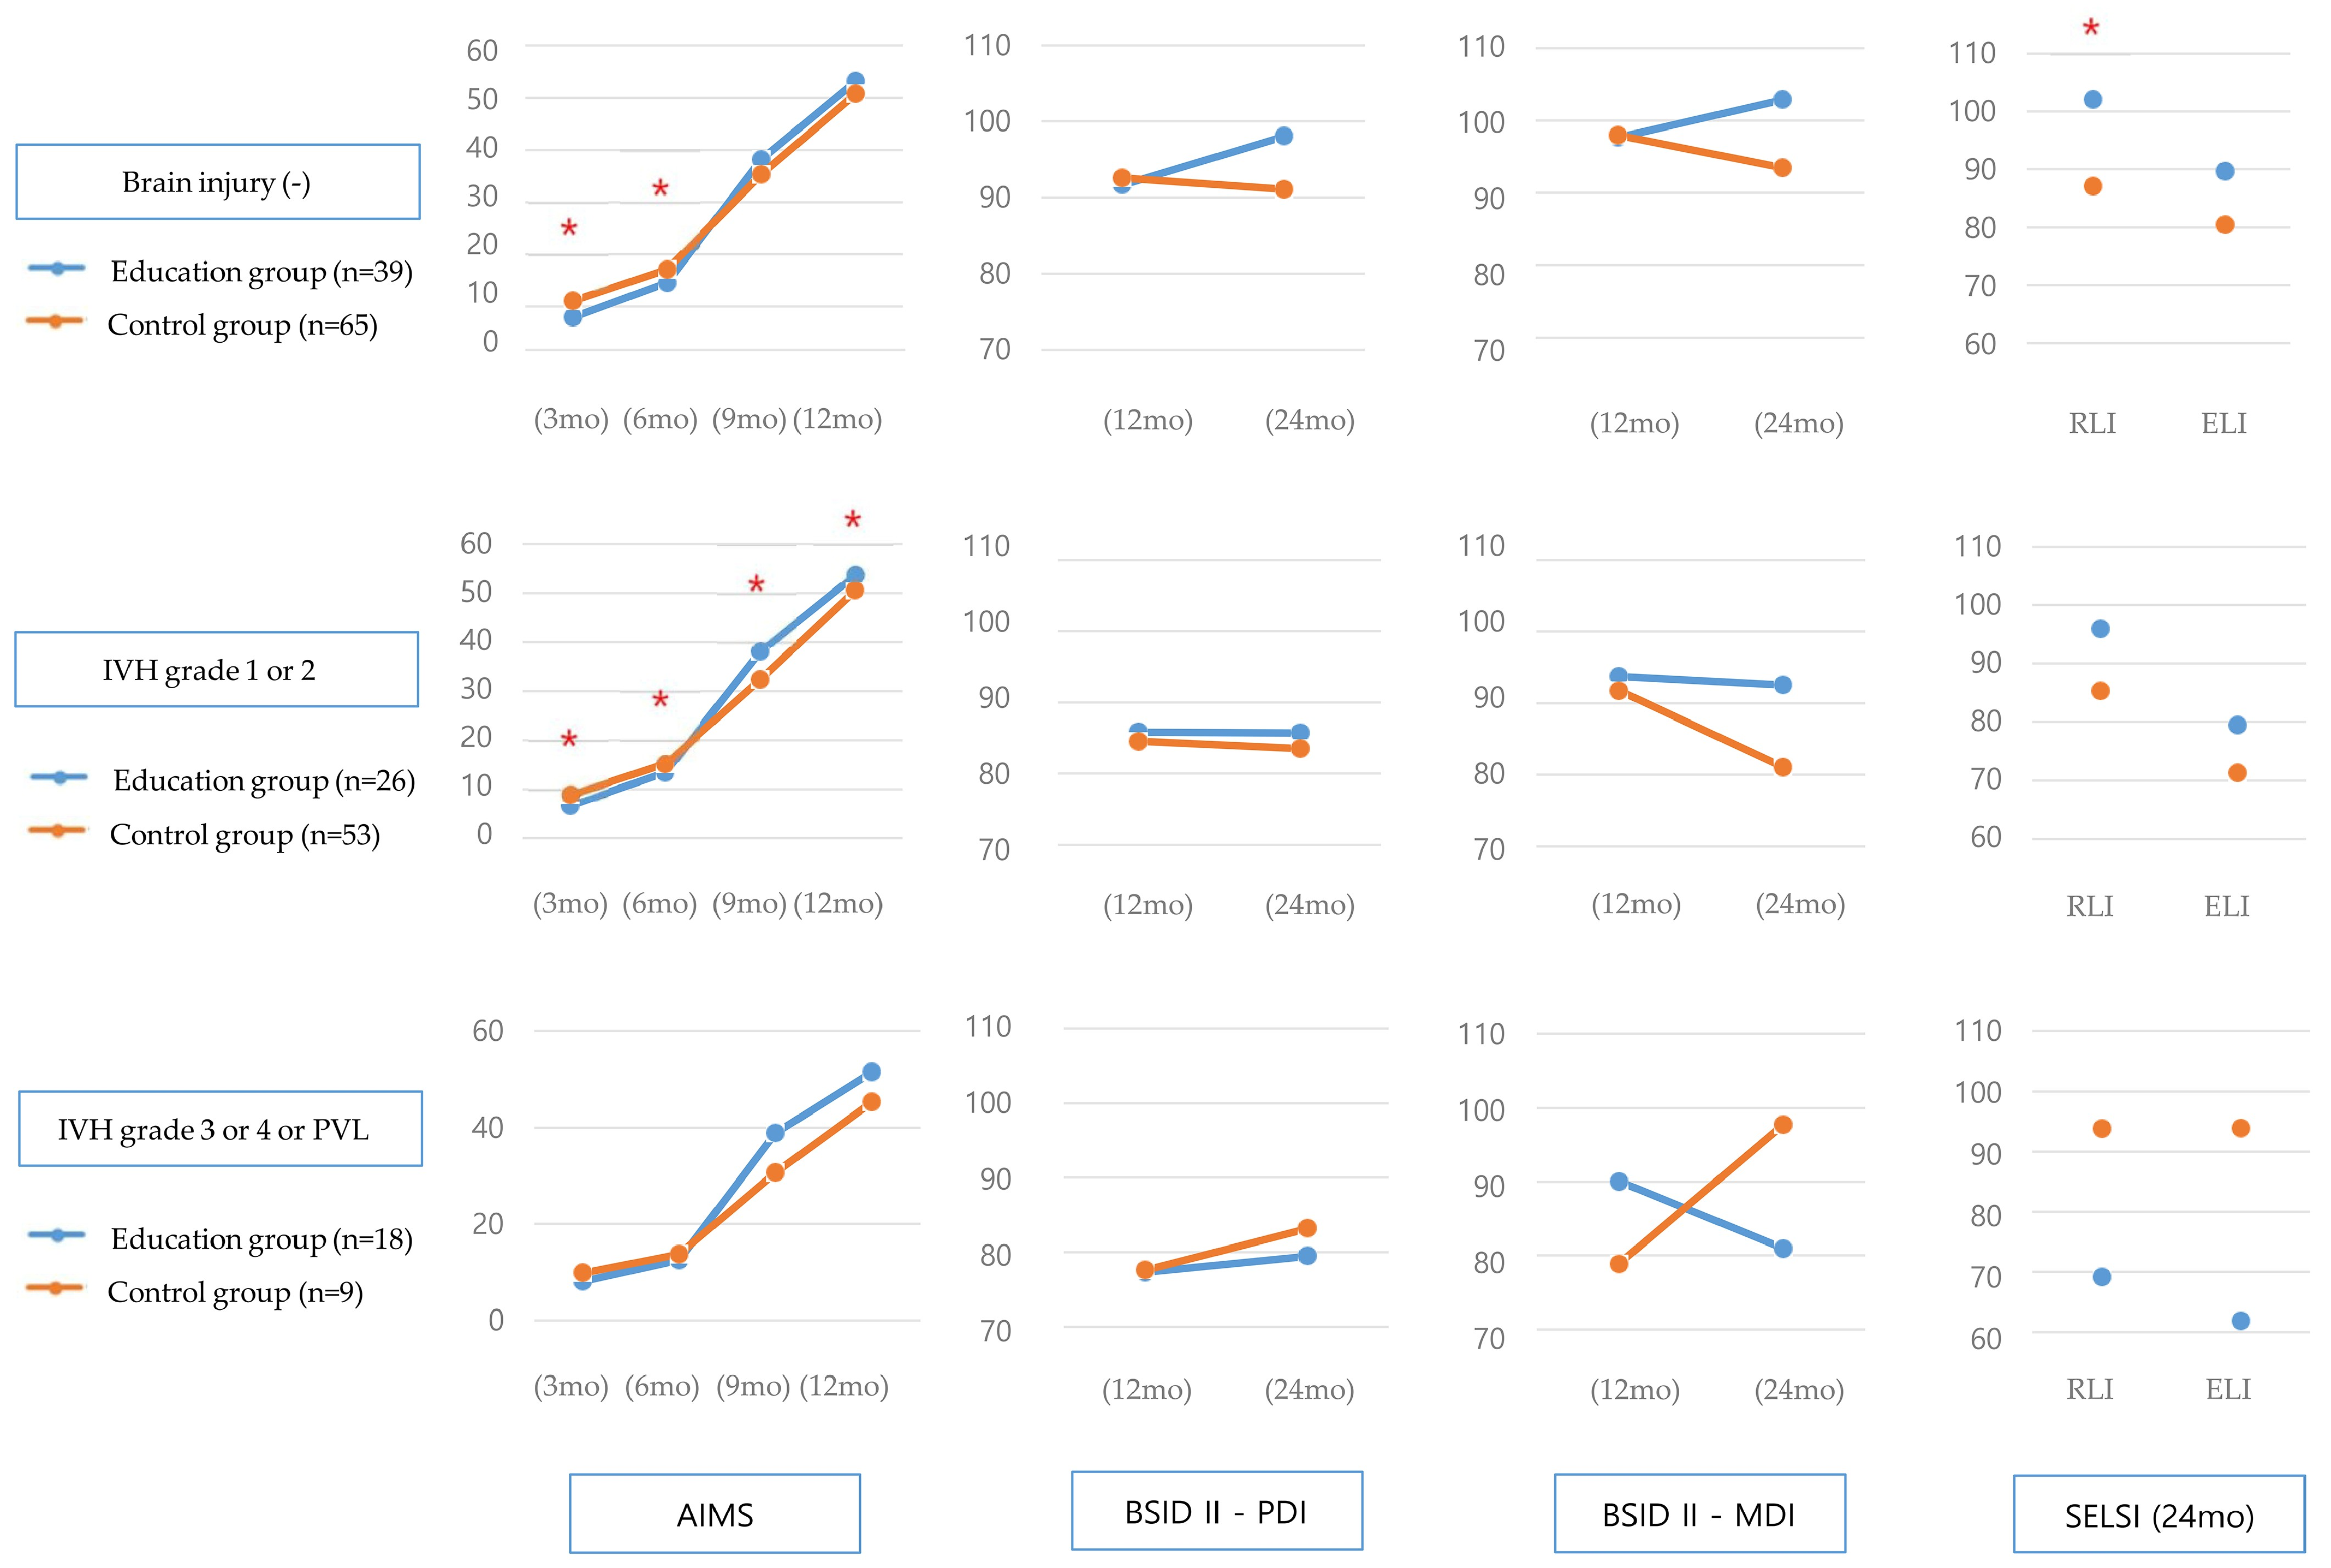Click orange legend marker for Control group (n=53)
Viewport: 2331px width, 1568px height.
[x=57, y=830]
